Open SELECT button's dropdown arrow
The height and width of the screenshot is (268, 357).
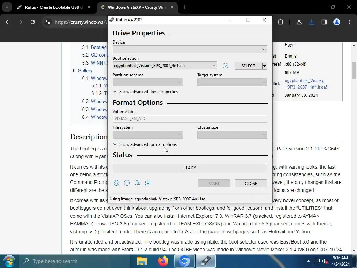pyautogui.click(x=264, y=66)
